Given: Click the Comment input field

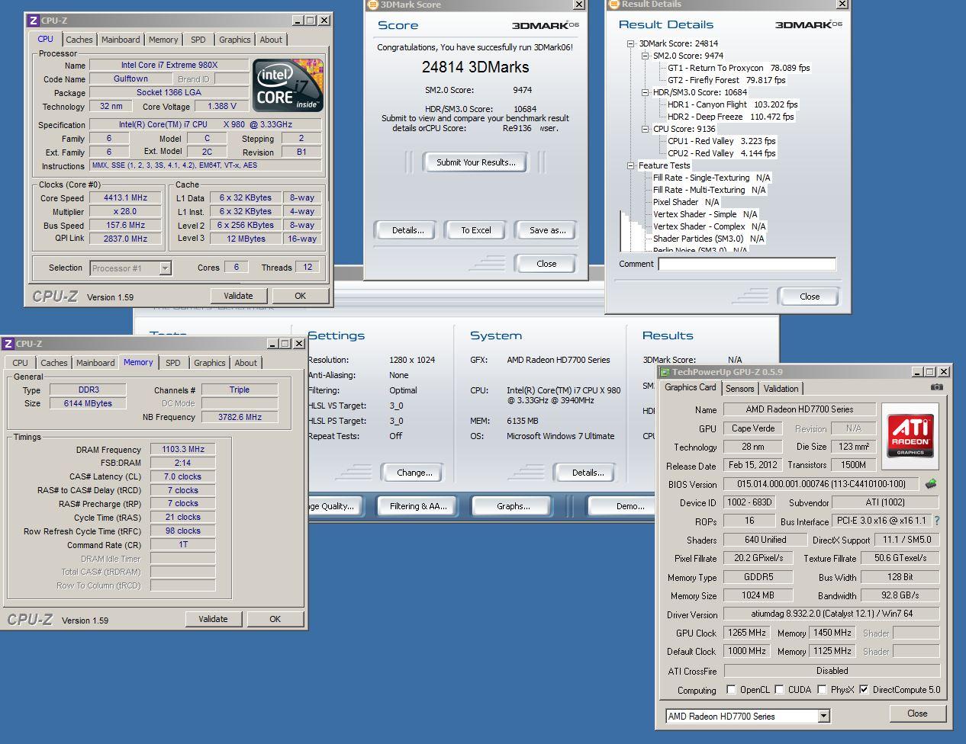Looking at the screenshot, I should (x=747, y=264).
